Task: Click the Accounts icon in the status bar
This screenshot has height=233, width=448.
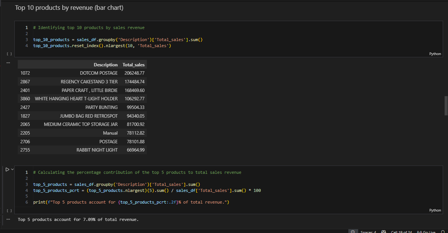Action: click(383, 231)
